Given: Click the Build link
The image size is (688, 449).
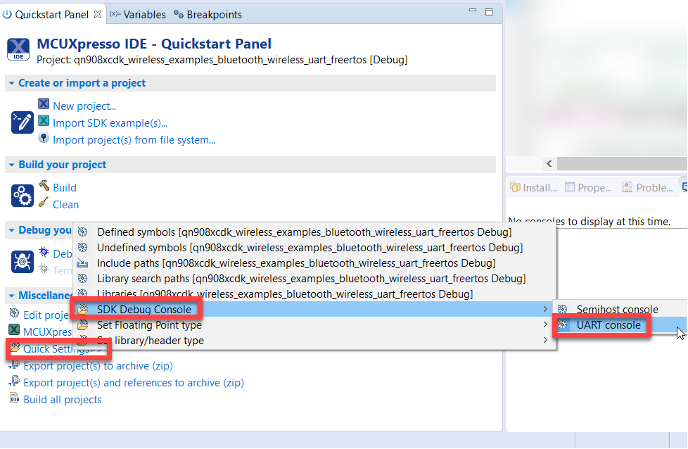Looking at the screenshot, I should (x=65, y=187).
